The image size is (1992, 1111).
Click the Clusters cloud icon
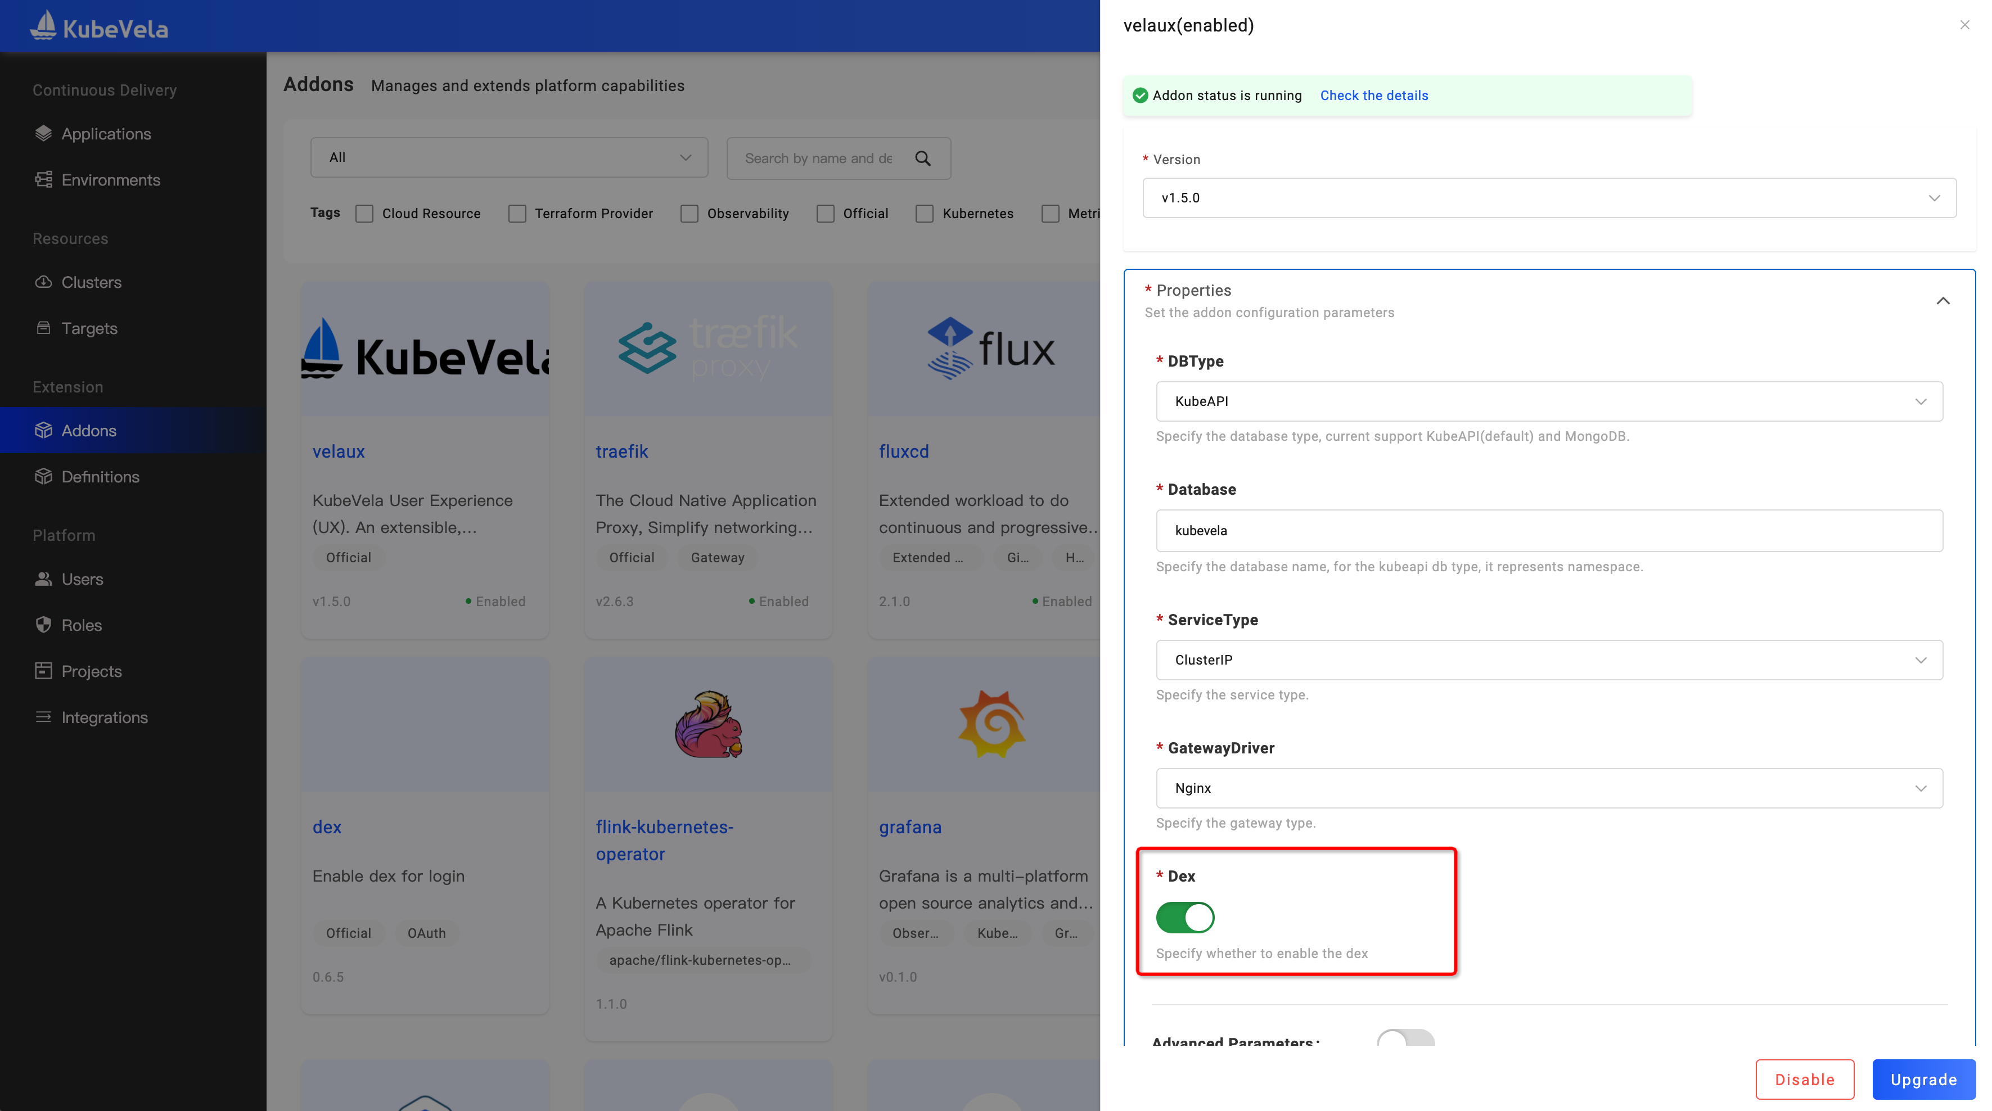(x=43, y=282)
